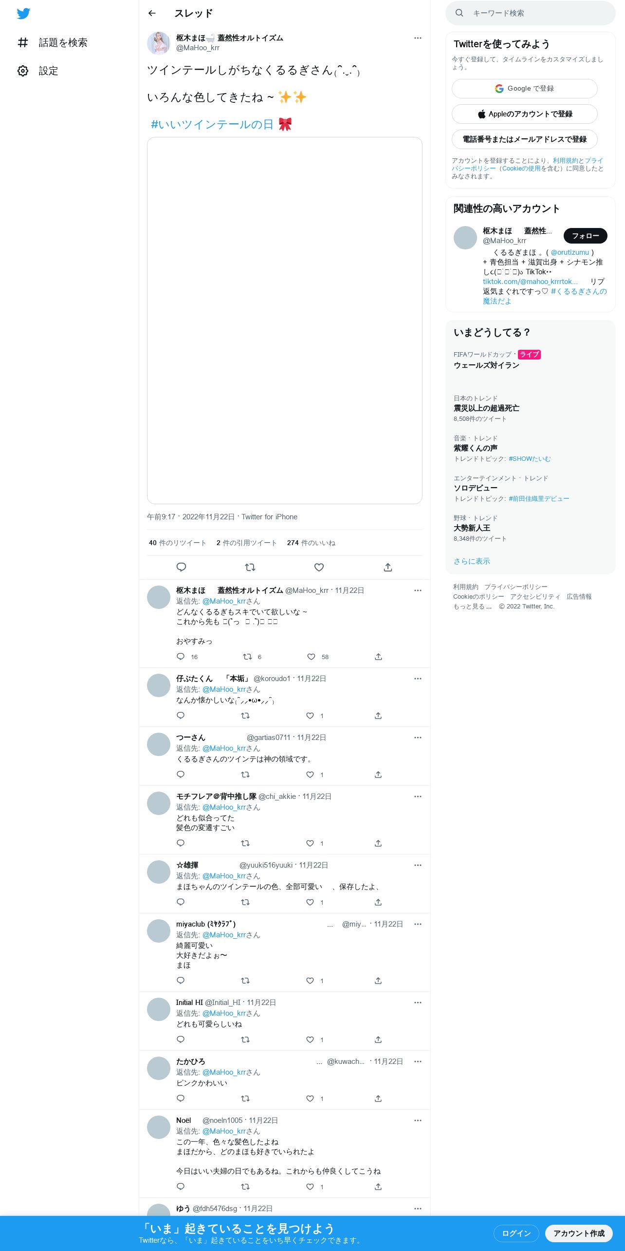Open settings from the sidebar gear
Image resolution: width=625 pixels, height=1251 pixels.
tap(23, 71)
